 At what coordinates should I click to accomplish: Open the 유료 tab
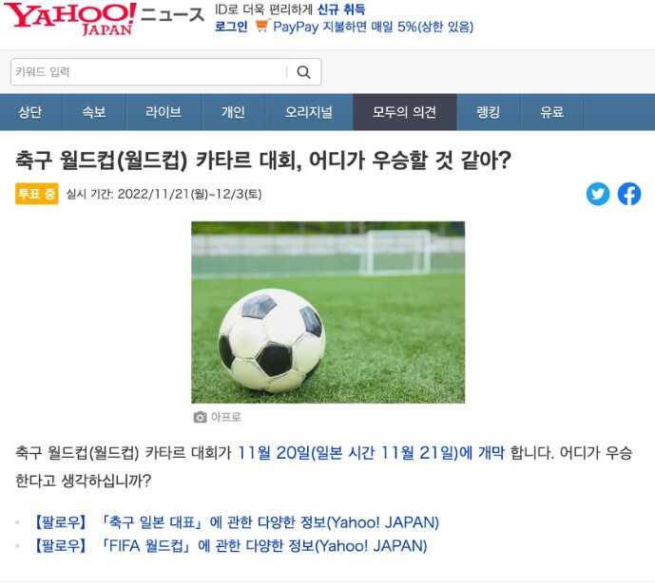[x=551, y=112]
